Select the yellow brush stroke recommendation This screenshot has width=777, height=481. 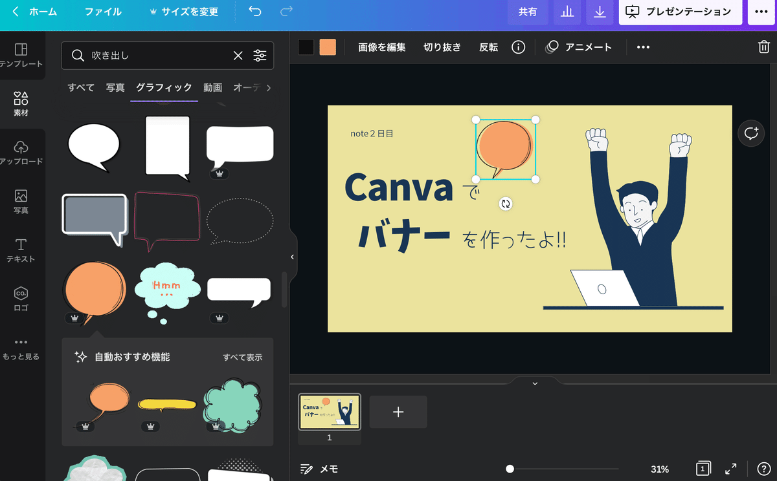click(x=166, y=405)
